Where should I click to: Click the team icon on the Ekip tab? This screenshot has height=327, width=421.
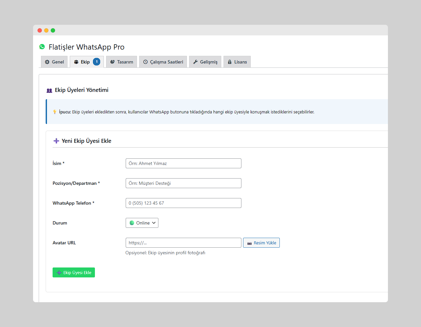[77, 62]
